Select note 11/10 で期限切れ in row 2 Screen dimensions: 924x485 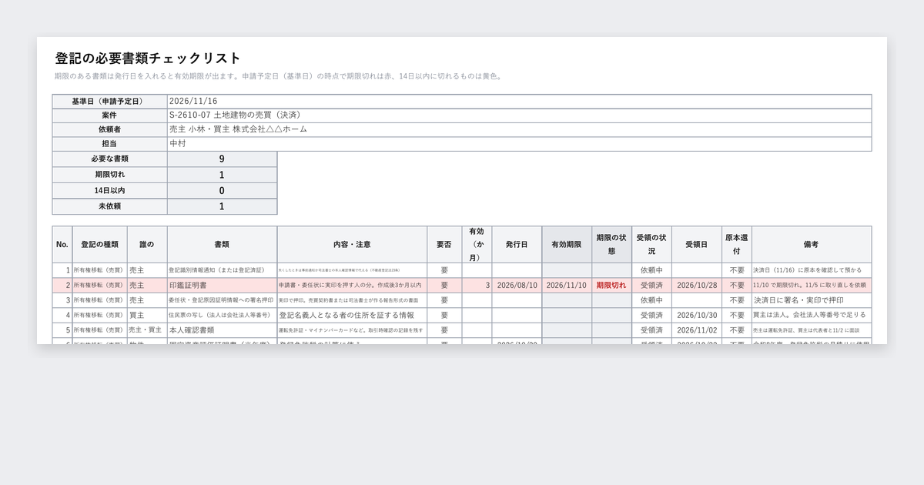coord(812,285)
